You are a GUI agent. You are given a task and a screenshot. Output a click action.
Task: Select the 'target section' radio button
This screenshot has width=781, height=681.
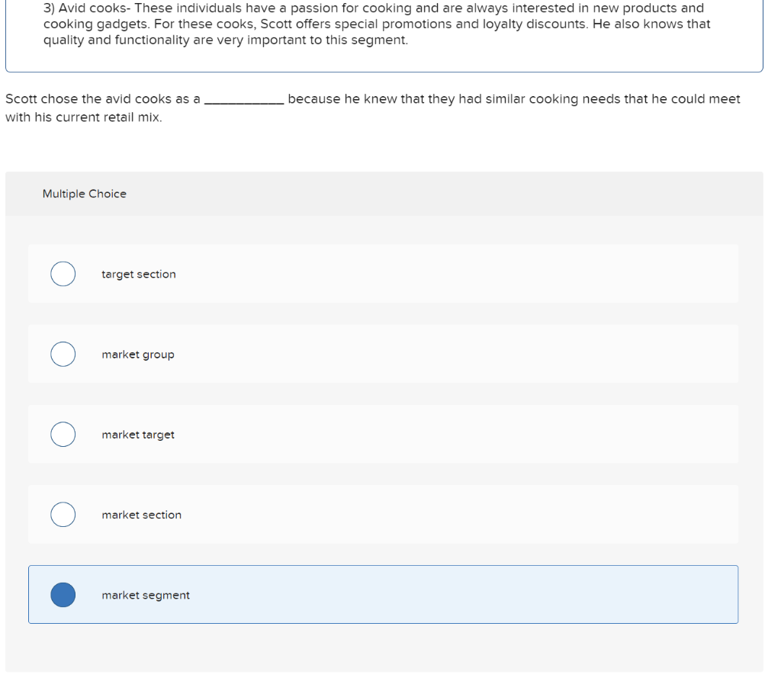coord(63,274)
